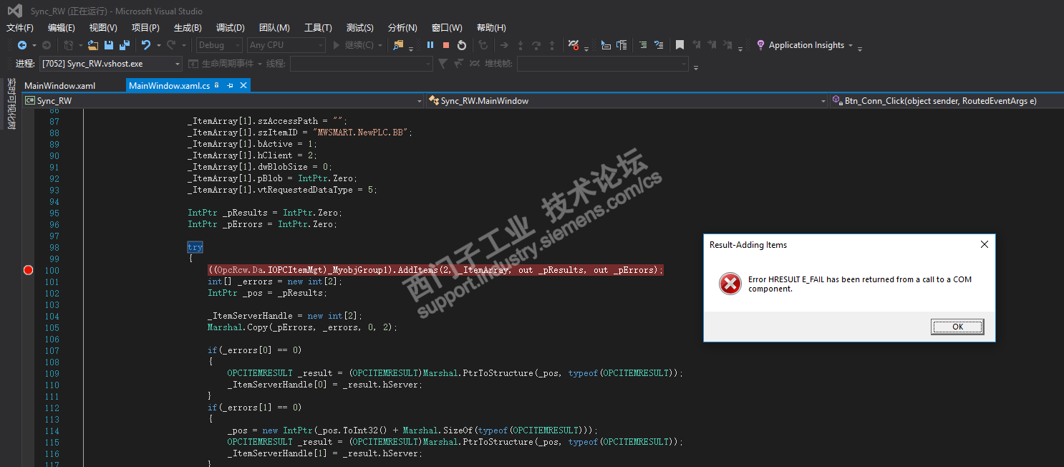This screenshot has height=467, width=1064.
Task: Click the process label (进程) toolbar text
Action: click(25, 64)
